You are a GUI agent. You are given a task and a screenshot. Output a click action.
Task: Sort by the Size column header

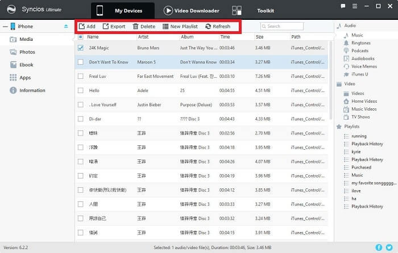[259, 37]
